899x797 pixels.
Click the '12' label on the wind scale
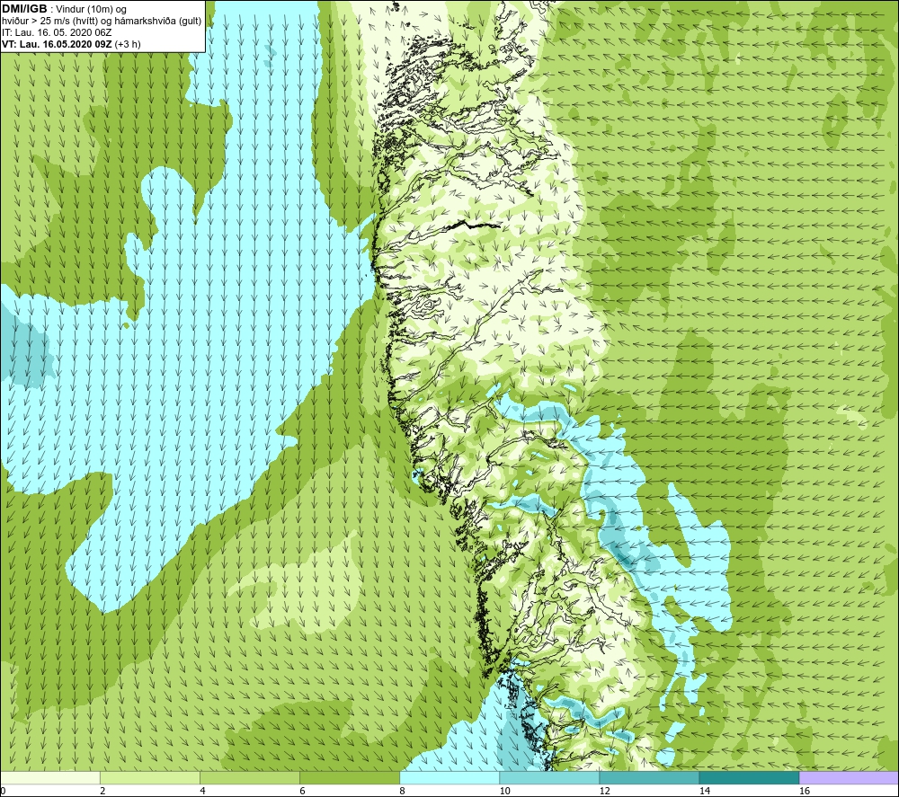(604, 791)
